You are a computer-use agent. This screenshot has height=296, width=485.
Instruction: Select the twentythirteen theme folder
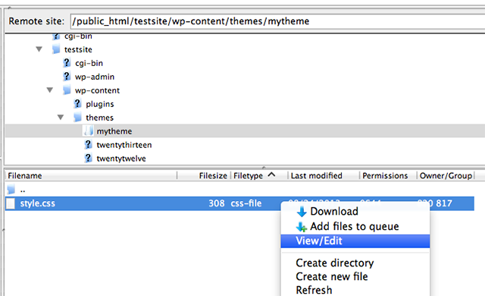[x=124, y=145]
